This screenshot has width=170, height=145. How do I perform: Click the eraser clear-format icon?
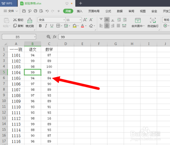(91, 26)
